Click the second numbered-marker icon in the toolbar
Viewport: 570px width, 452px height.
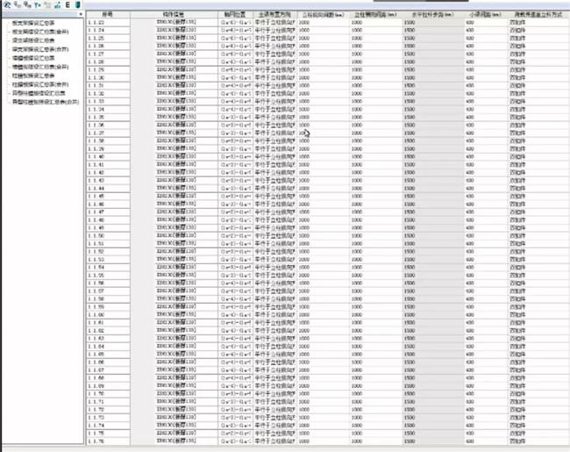click(x=27, y=4)
